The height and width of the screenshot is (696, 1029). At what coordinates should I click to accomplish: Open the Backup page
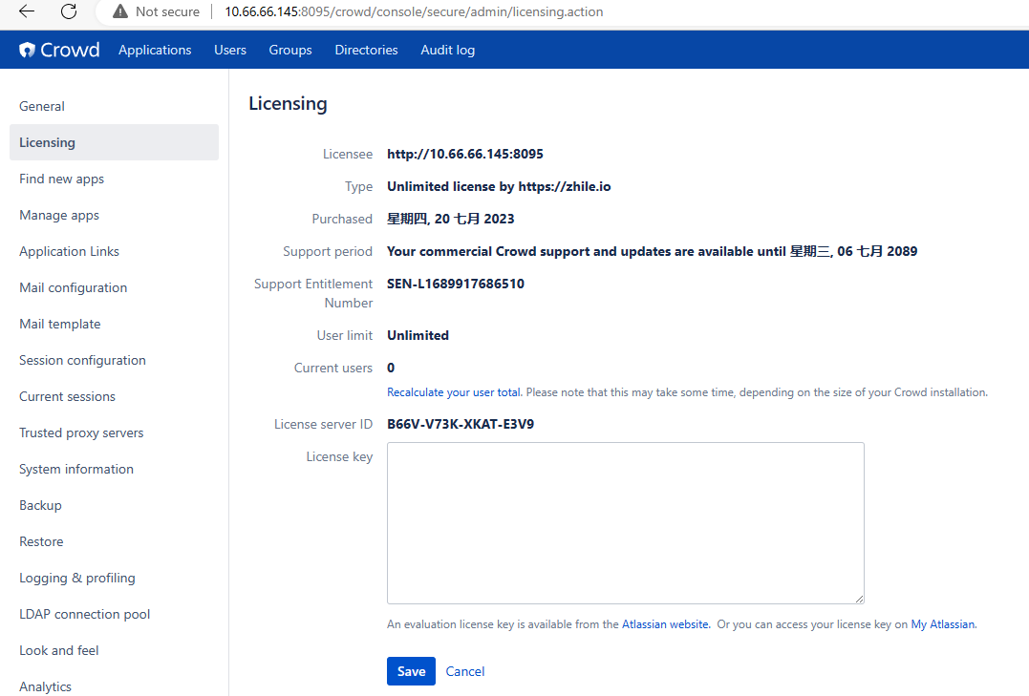pyautogui.click(x=40, y=505)
